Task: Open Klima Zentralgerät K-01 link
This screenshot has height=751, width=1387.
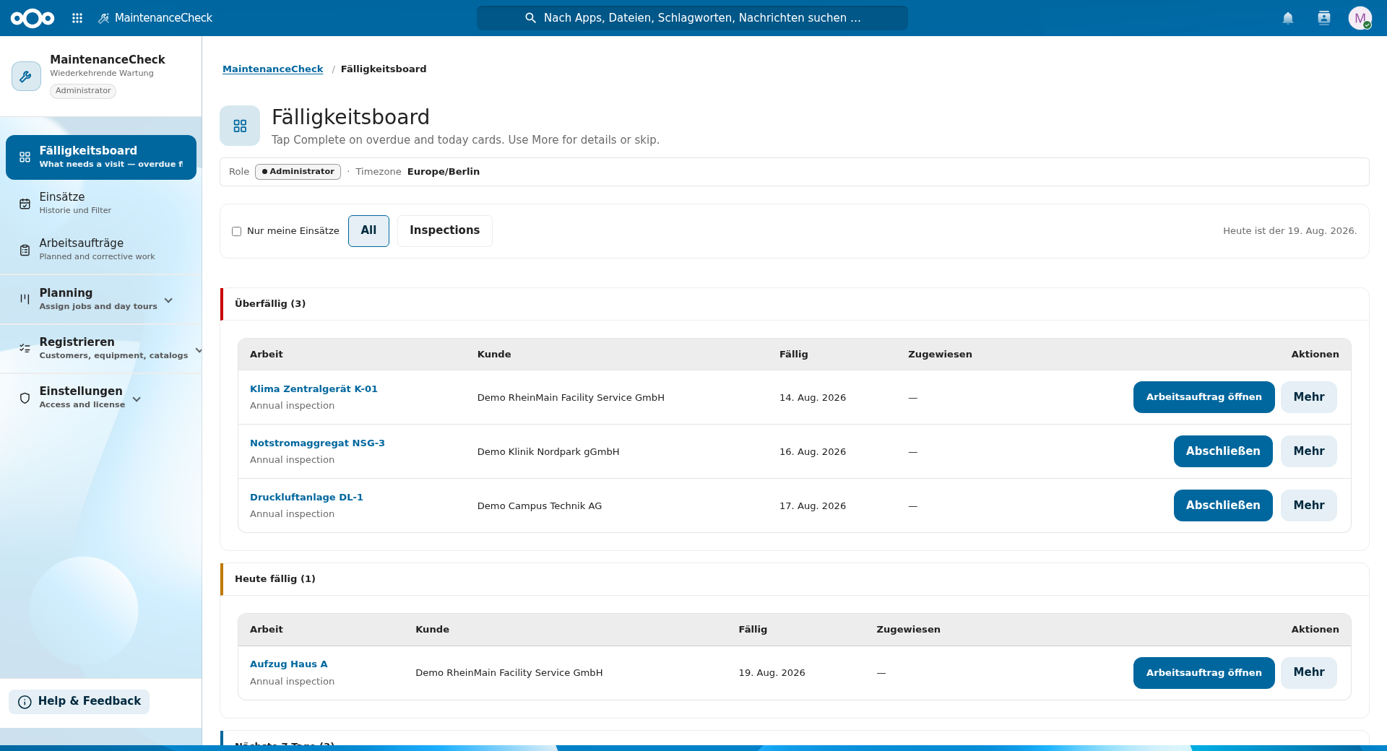Action: (314, 388)
